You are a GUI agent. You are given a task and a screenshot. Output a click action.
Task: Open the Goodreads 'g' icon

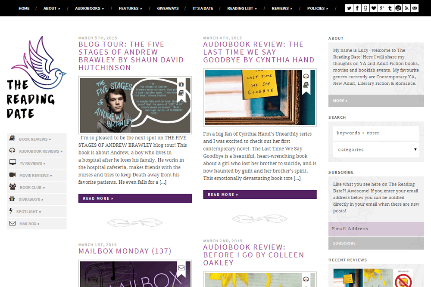coord(365,8)
